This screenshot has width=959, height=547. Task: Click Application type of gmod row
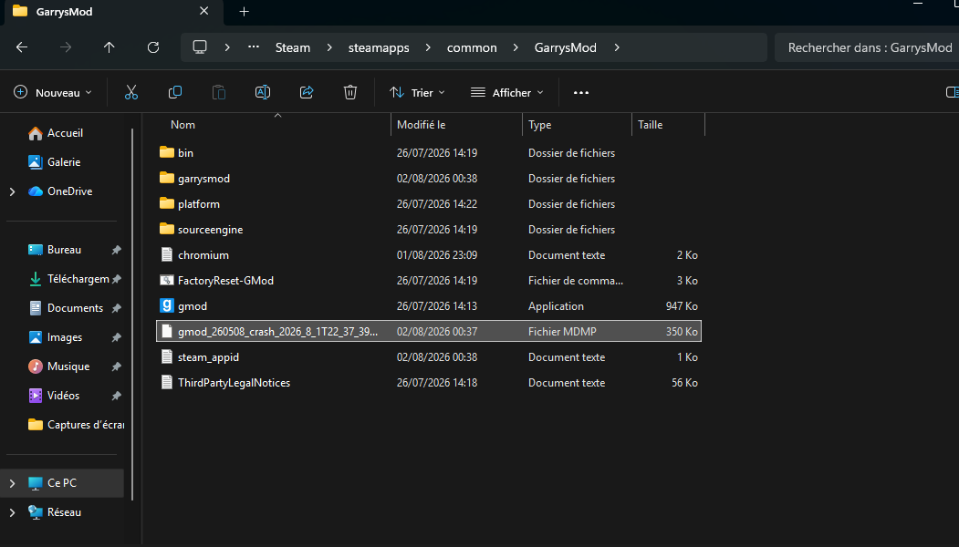click(556, 306)
